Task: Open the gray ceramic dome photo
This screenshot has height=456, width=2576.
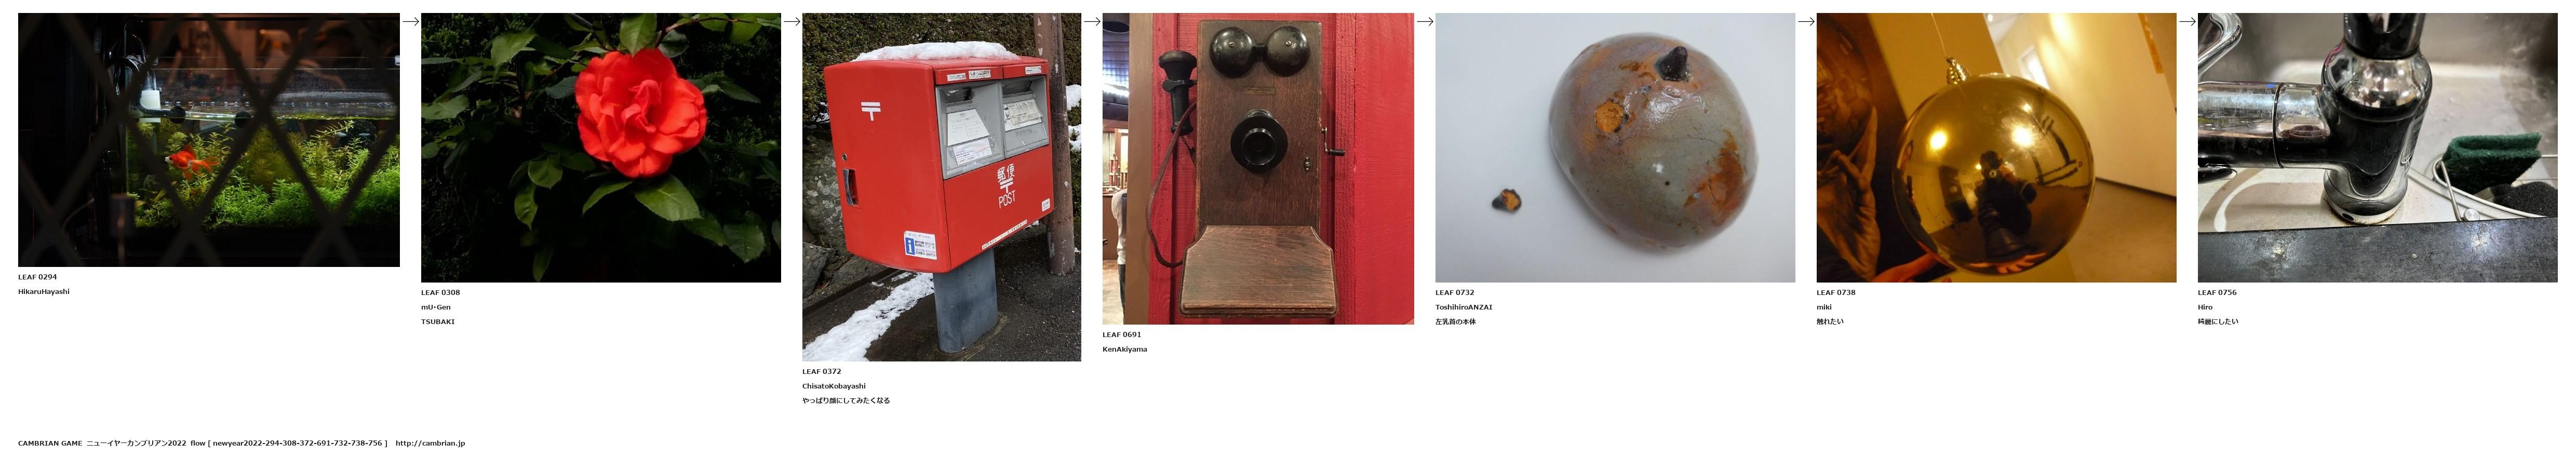Action: coord(1615,147)
